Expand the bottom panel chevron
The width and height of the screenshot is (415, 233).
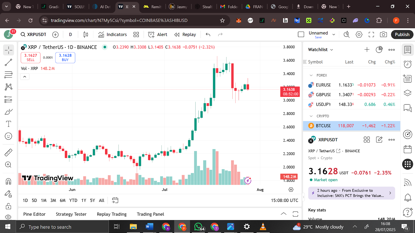(x=283, y=214)
